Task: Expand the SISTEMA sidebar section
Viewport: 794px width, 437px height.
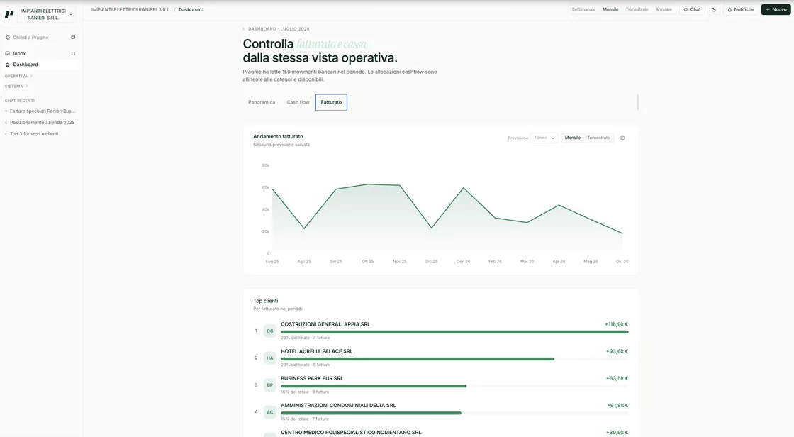Action: point(16,86)
